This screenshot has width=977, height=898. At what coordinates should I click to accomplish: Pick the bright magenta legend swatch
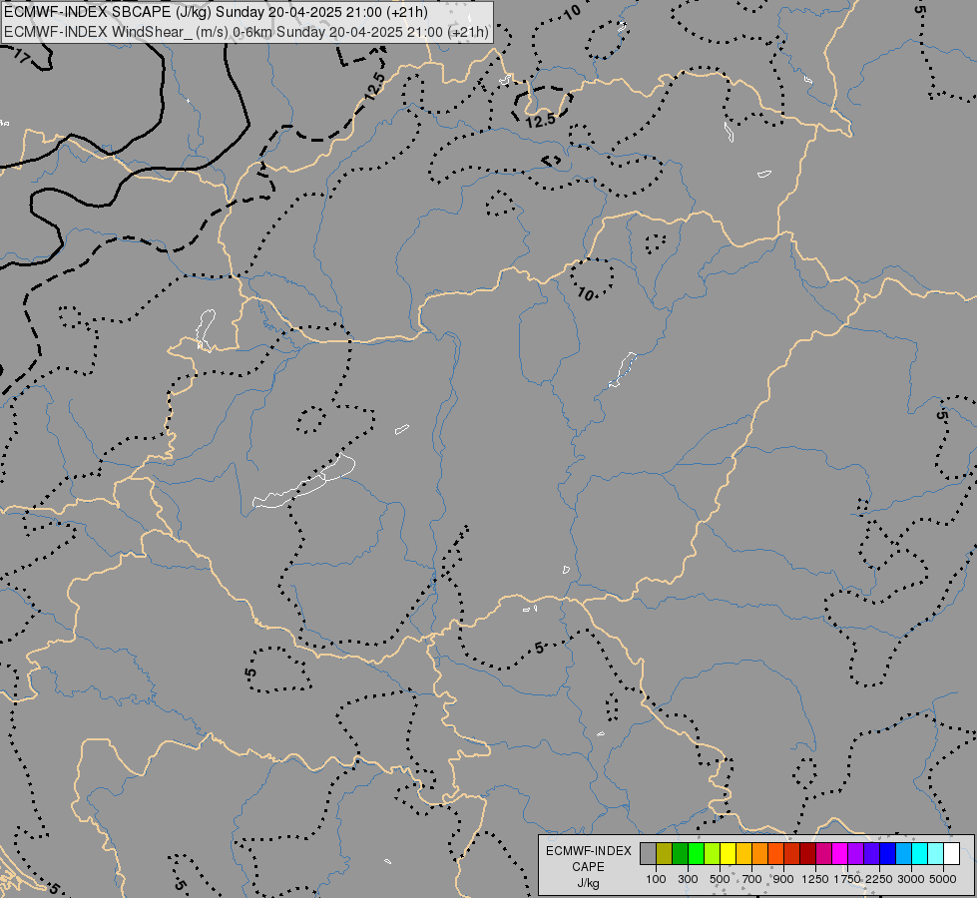tap(840, 853)
